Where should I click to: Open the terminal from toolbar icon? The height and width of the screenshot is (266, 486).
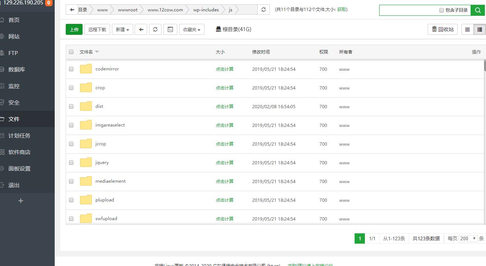(170, 29)
